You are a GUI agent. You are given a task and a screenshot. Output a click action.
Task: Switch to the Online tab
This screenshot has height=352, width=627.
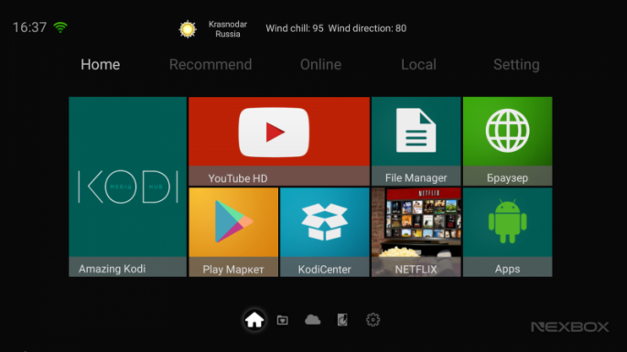tap(320, 64)
